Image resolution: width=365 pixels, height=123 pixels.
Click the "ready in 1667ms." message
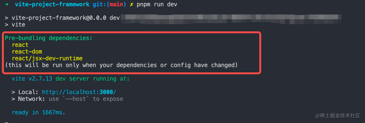[38, 112]
